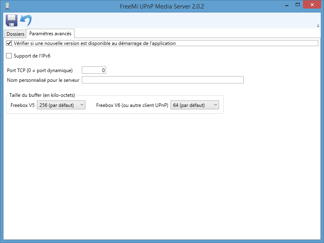Click the 'Freebox V5' label

pos(23,105)
